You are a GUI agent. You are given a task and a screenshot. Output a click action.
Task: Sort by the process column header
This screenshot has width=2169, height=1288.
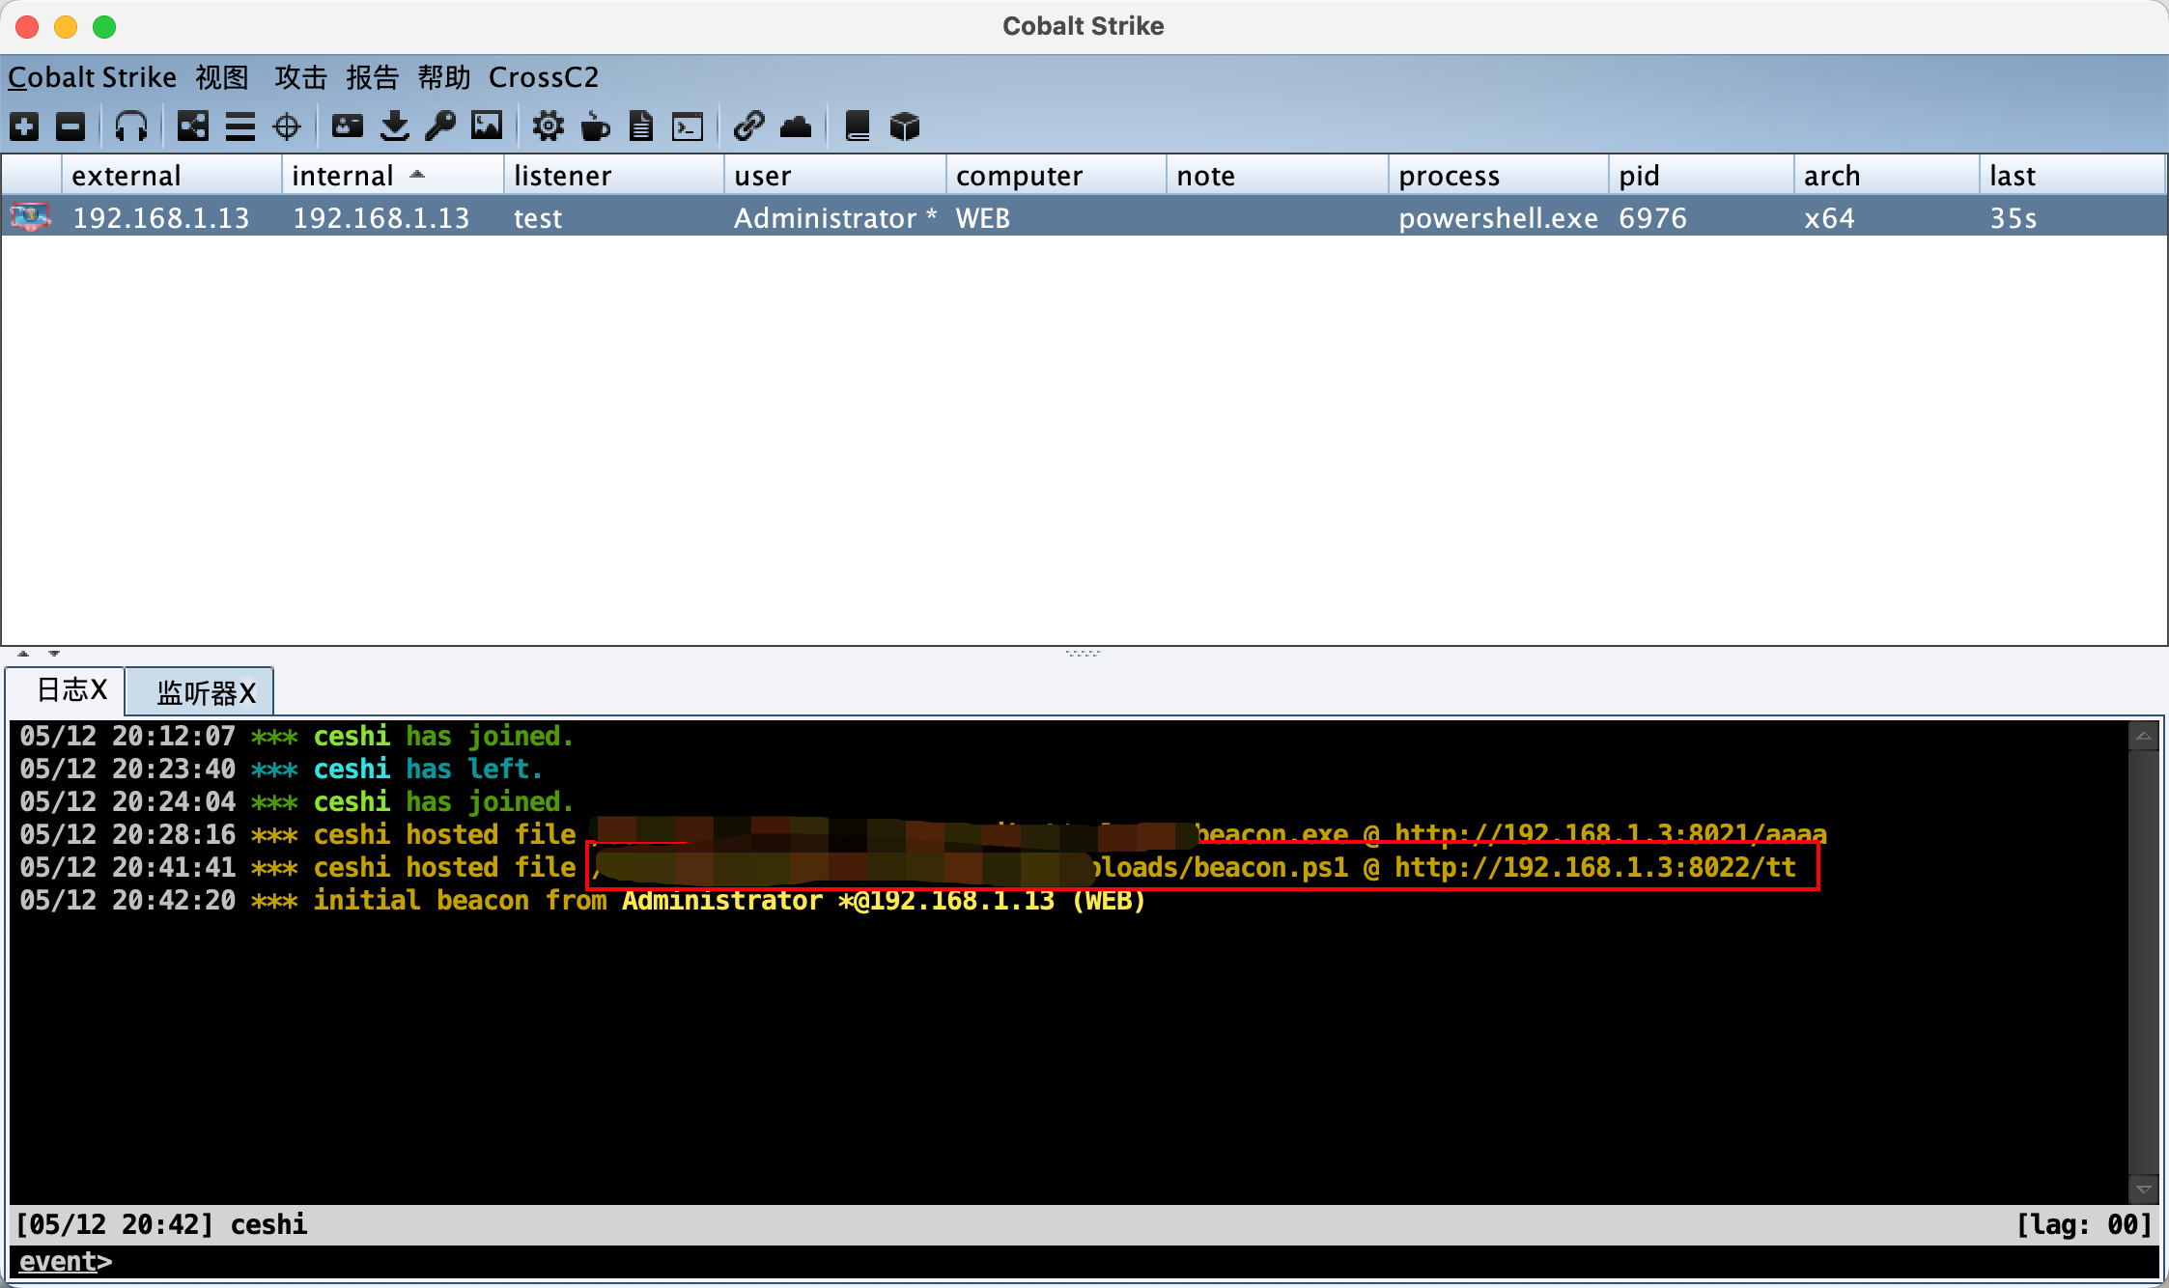1499,176
